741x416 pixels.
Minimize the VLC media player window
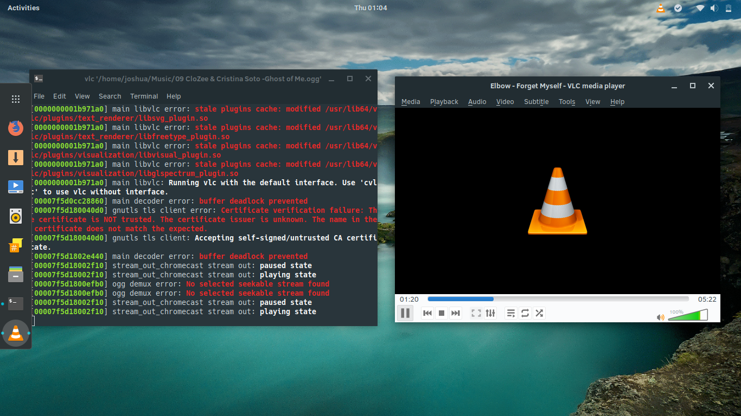tap(674, 86)
